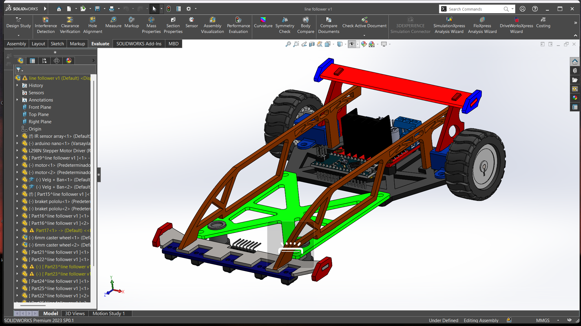
Task: Open Compare Documents
Action: pos(329,25)
